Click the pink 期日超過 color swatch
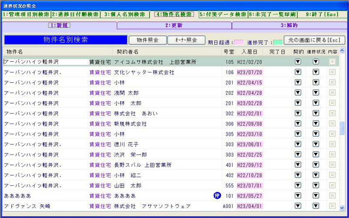 (239, 43)
